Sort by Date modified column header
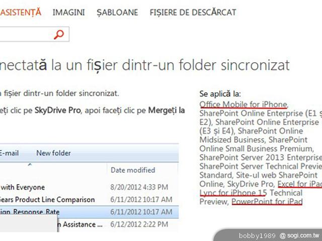 133,170
